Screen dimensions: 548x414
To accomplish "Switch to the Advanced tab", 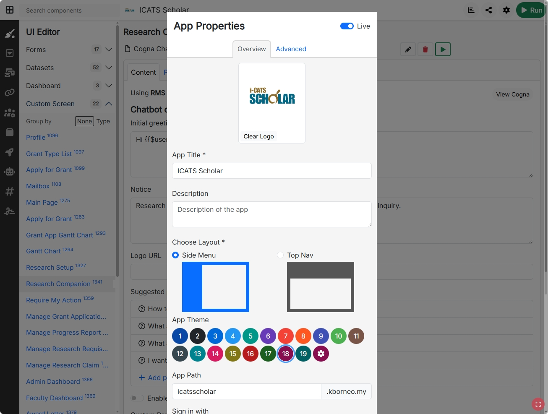I will tap(291, 49).
